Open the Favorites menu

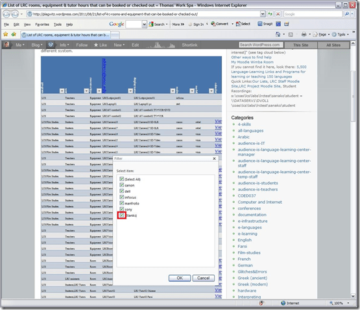point(42,25)
